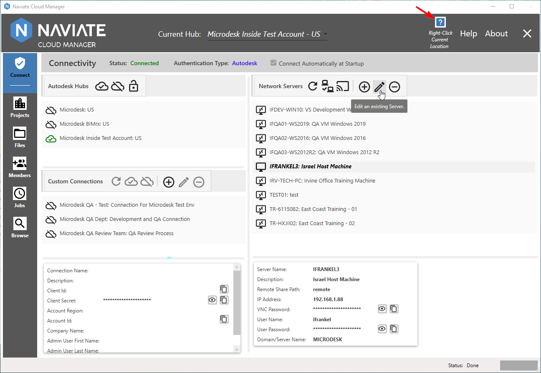The height and width of the screenshot is (373, 541).
Task: Show the VNC Password
Action: [x=382, y=309]
